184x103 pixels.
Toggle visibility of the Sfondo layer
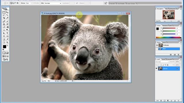156,69
